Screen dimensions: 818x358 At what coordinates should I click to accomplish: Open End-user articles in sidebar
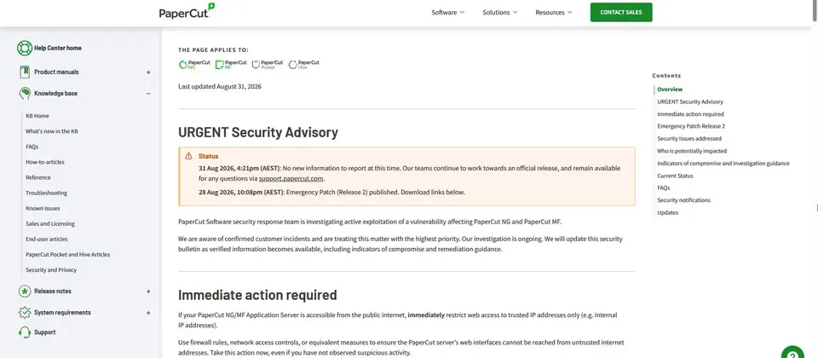[47, 239]
